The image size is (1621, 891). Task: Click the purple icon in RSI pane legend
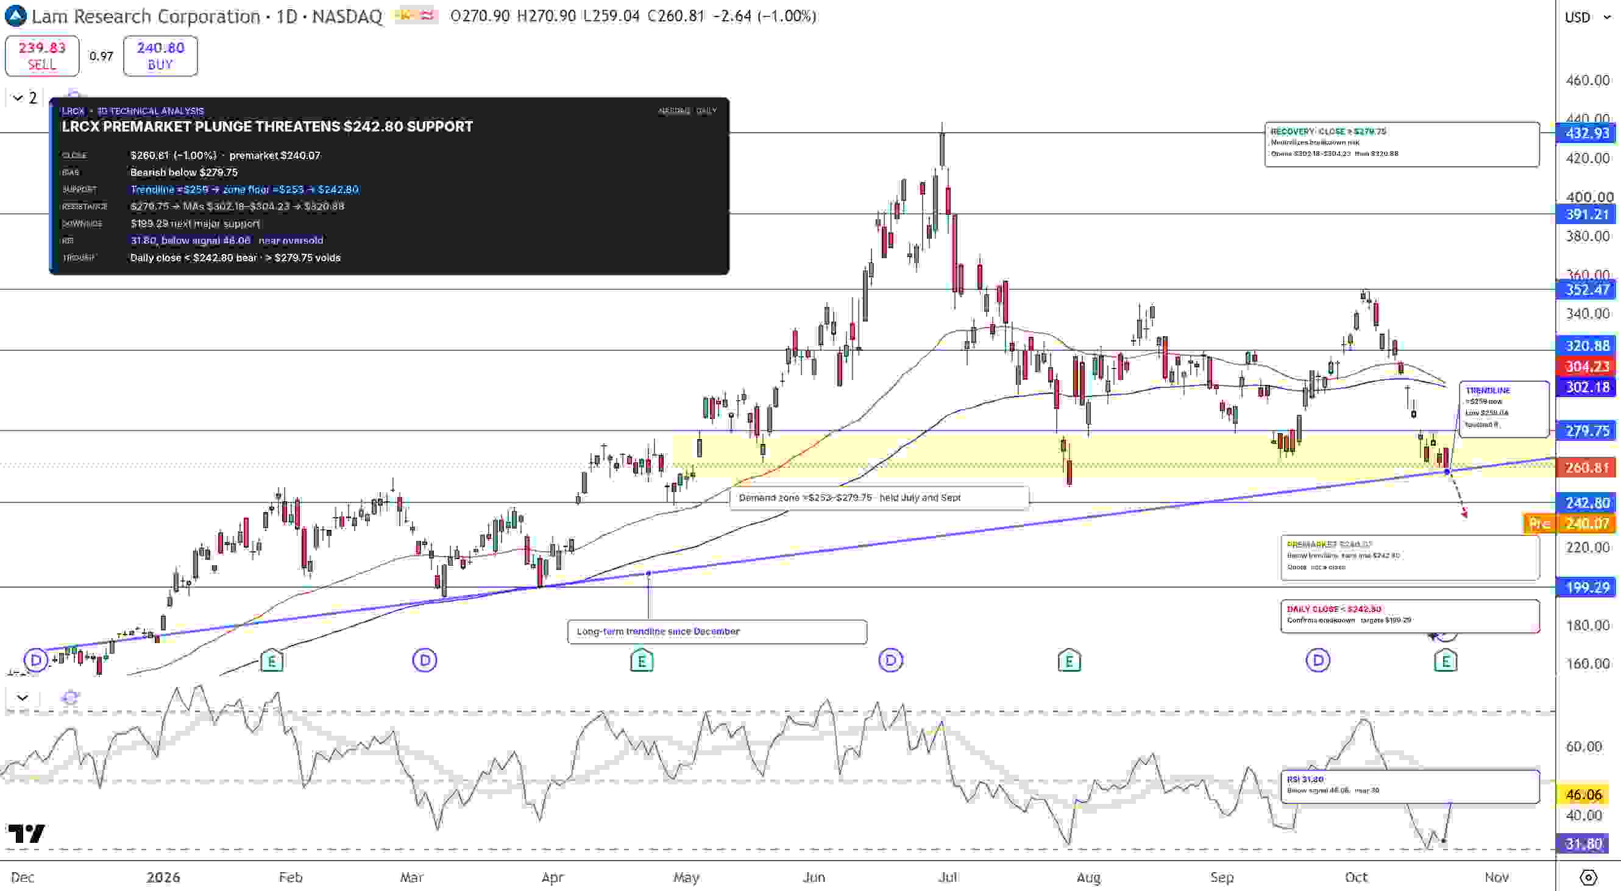(x=71, y=697)
